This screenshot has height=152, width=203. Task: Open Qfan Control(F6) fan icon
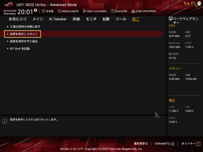pyautogui.click(x=85, y=11)
